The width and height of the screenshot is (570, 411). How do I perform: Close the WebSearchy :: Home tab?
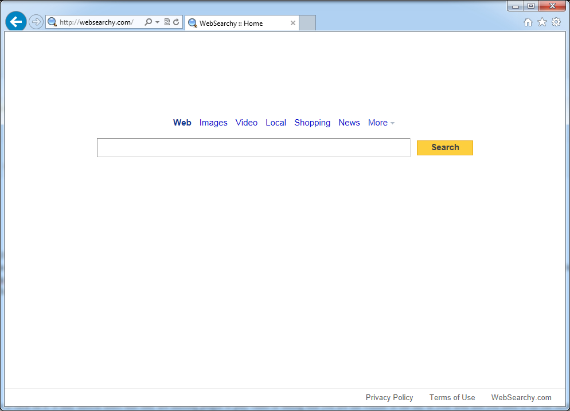click(292, 24)
